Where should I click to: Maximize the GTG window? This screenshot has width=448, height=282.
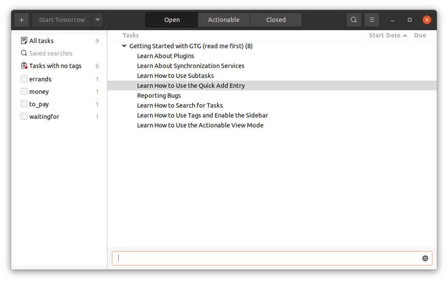coord(409,20)
